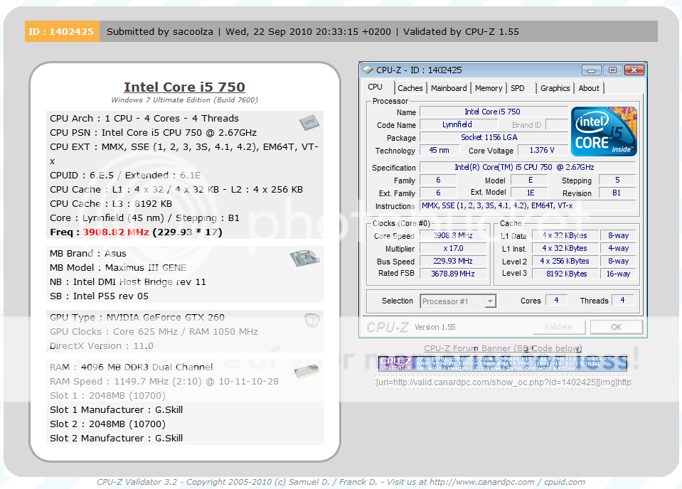682x489 pixels.
Task: Click the Intel Core i5 inside logo
Action: click(x=604, y=131)
